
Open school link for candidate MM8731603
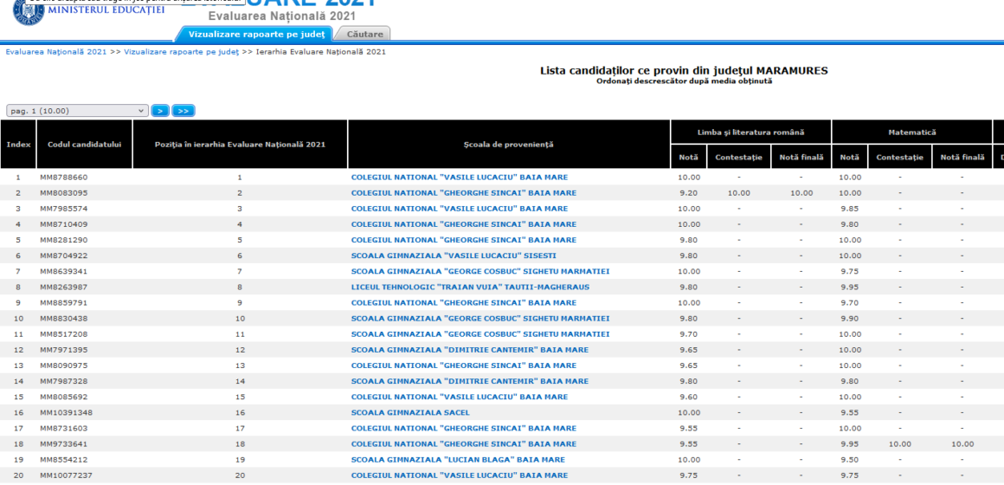(464, 429)
